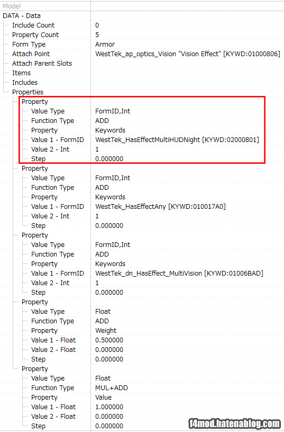
Task: Select the Property label beside the Weight value
Action: (x=44, y=331)
